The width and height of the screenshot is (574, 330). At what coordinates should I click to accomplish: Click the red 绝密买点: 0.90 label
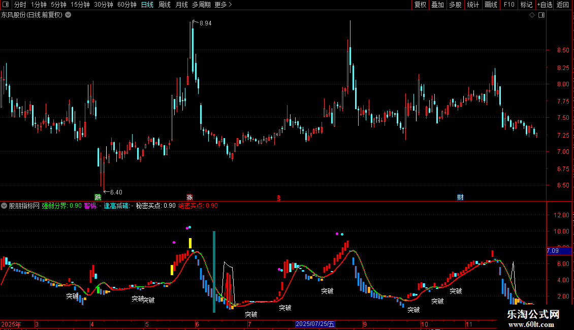[198, 206]
